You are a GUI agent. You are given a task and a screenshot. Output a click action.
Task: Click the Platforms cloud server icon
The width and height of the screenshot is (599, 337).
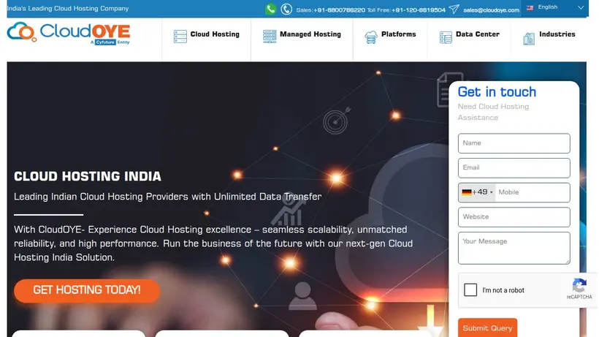[370, 37]
